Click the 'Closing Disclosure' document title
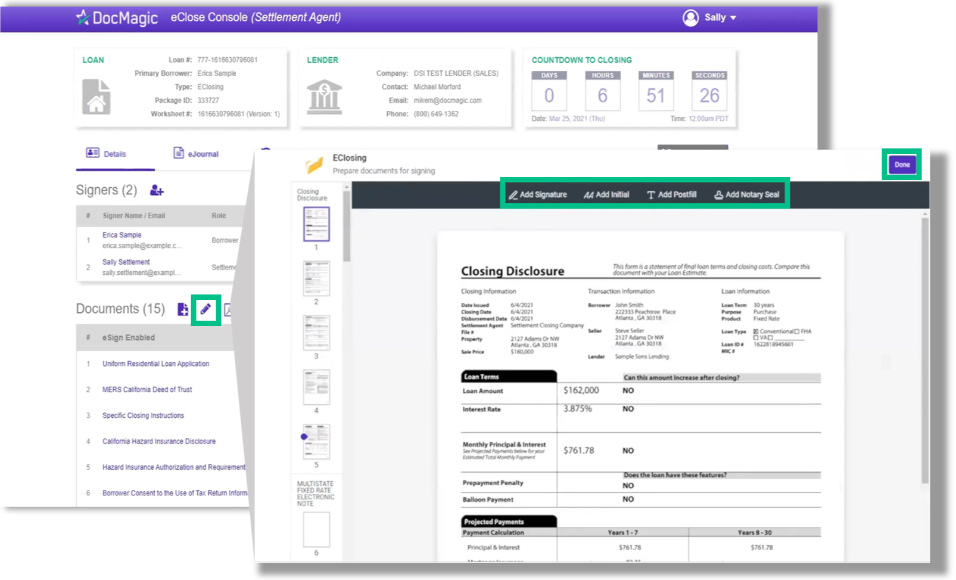 (x=512, y=271)
